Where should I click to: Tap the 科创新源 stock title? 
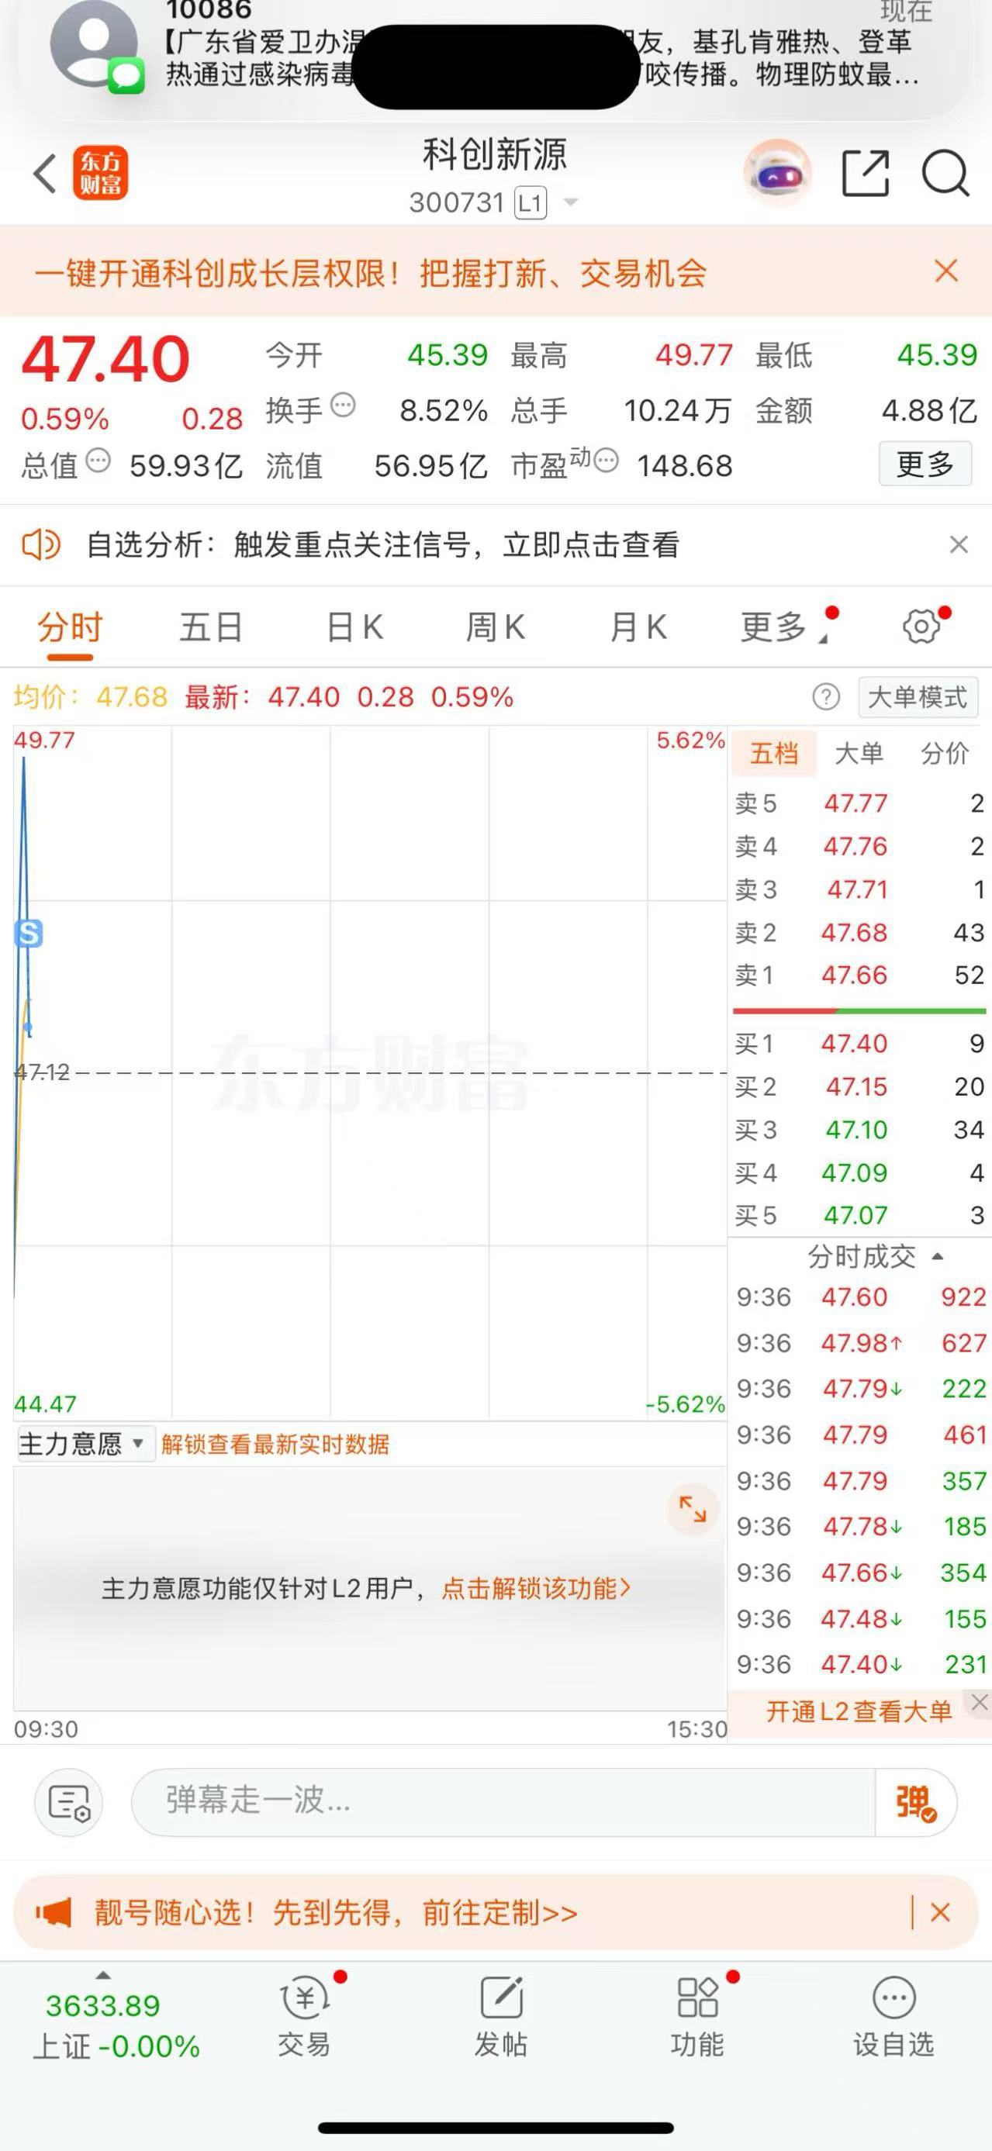point(494,154)
